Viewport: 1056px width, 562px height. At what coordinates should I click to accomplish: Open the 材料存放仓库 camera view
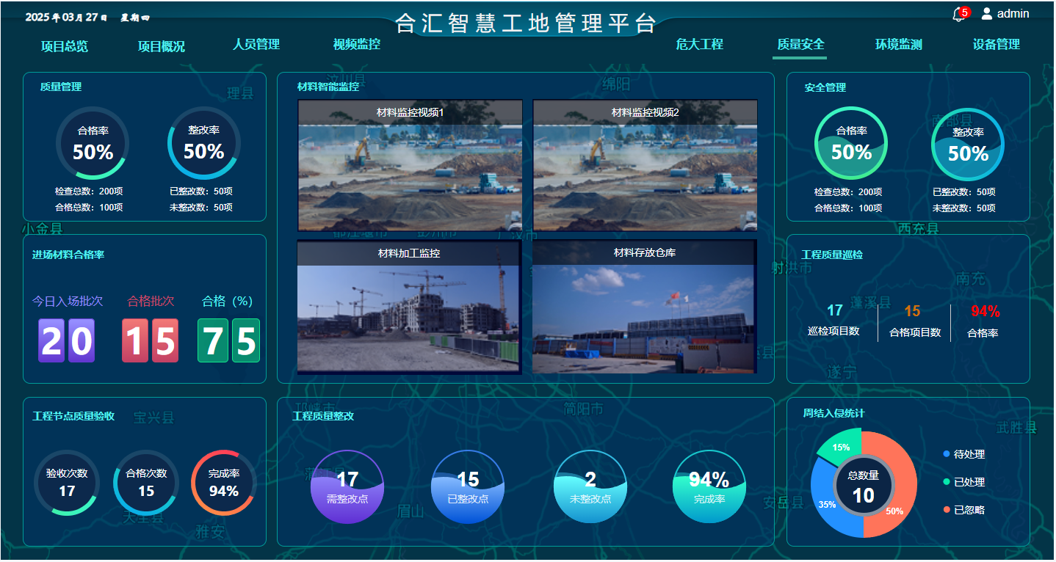pyautogui.click(x=644, y=308)
